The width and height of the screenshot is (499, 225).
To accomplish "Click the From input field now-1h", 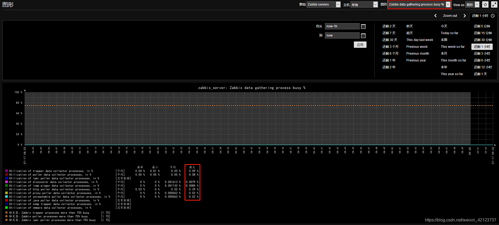I will [x=342, y=26].
